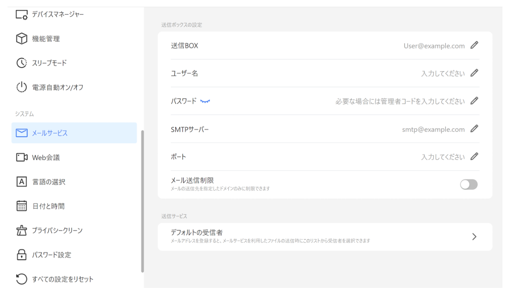Viewport: 508px width, 294px height.
Task: Select 機能管理 cube icon
Action: (x=21, y=39)
